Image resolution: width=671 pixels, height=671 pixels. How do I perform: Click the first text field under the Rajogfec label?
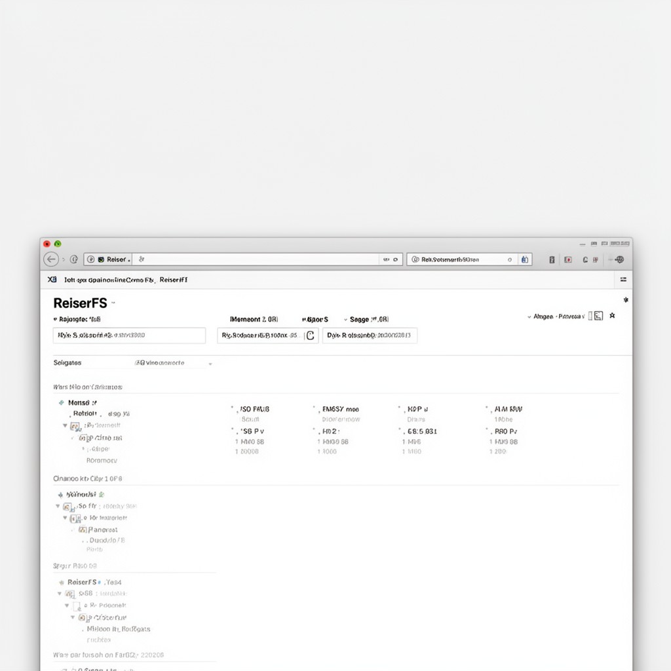pos(129,335)
